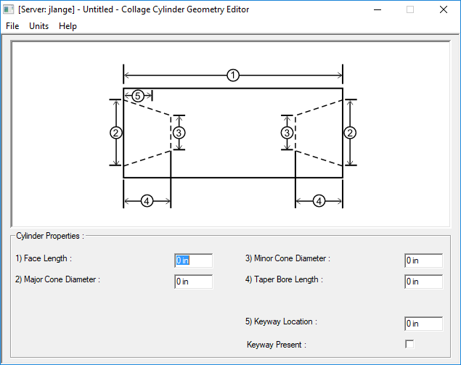This screenshot has height=365, width=461.
Task: Click the left circled 3 marker
Action: [x=179, y=132]
